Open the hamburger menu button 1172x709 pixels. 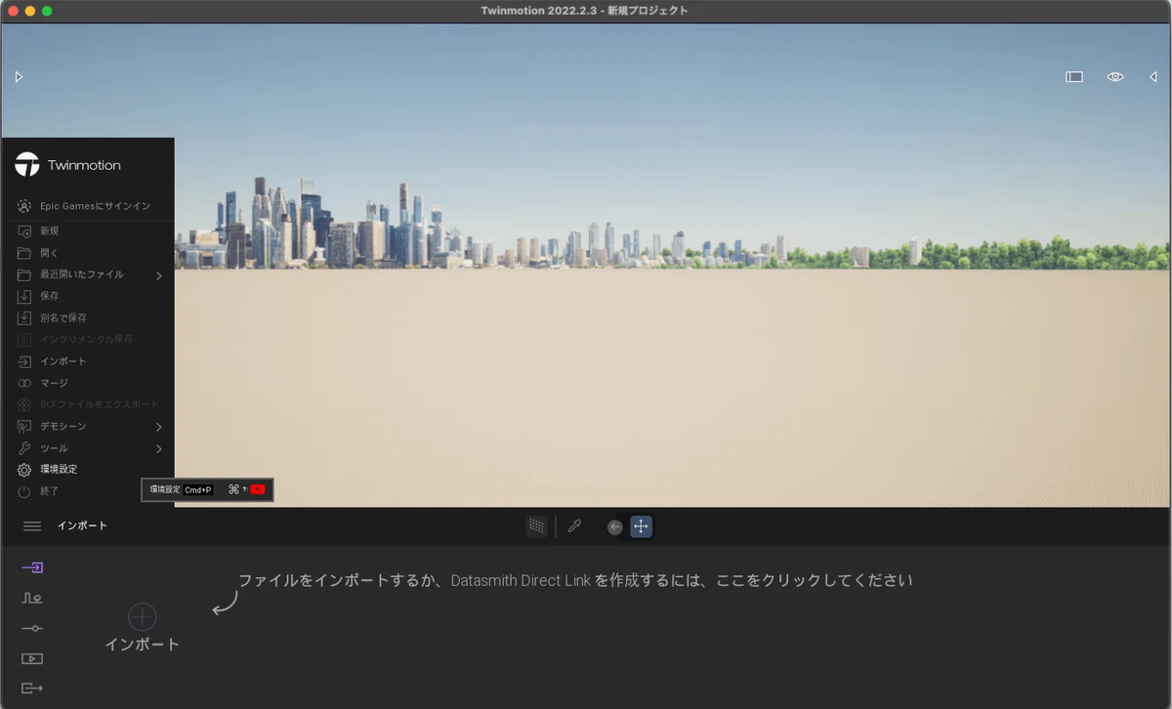[32, 526]
